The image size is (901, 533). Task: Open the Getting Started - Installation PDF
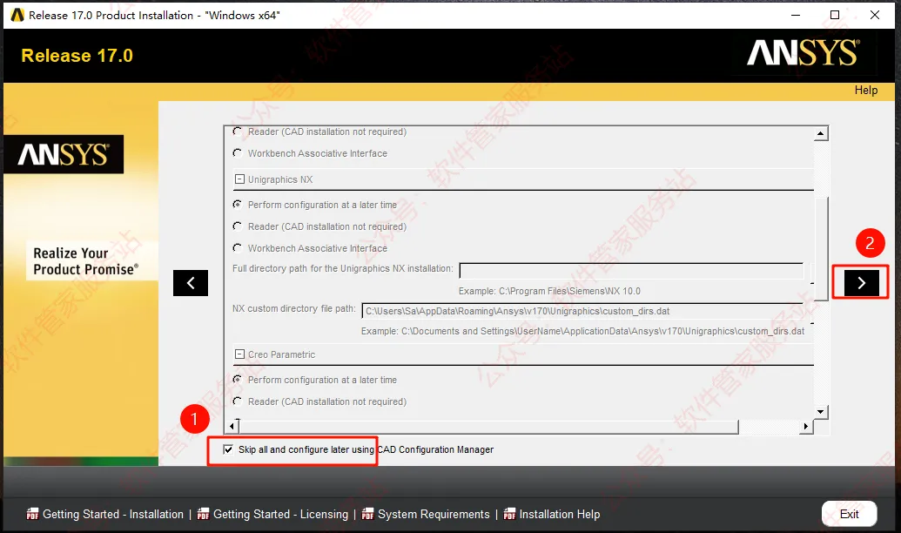point(112,514)
